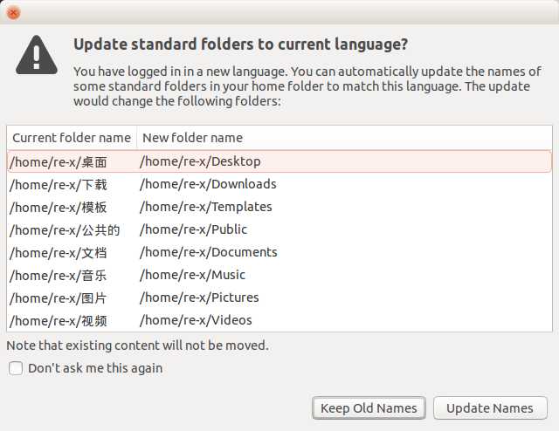
Task: Click the current folder path ending in 桌面
Action: (x=59, y=162)
